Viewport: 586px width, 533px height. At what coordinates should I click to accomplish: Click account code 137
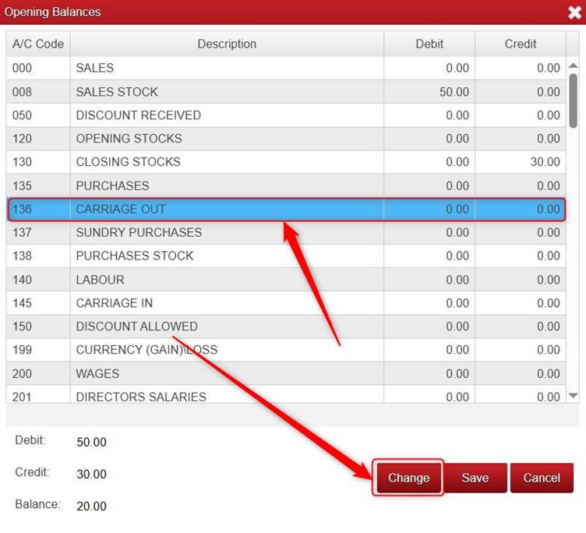22,232
